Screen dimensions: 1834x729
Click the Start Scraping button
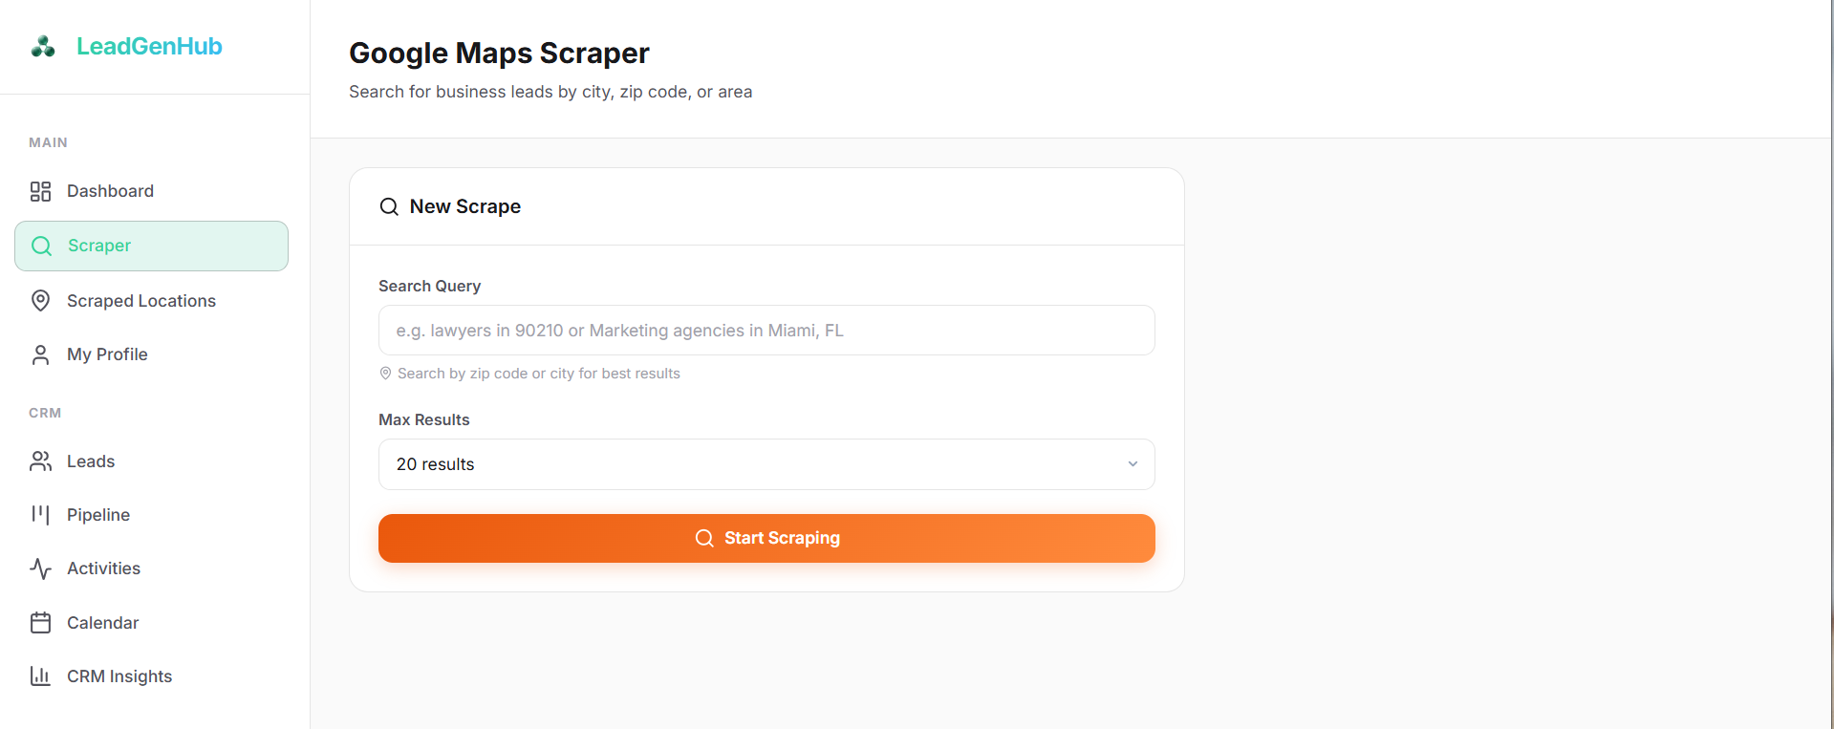pos(766,538)
